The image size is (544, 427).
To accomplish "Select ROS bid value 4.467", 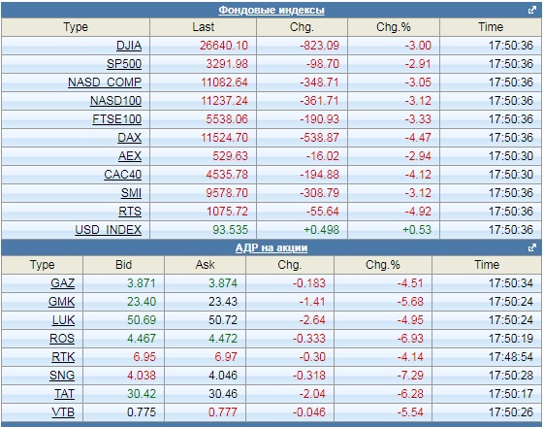I will point(142,338).
